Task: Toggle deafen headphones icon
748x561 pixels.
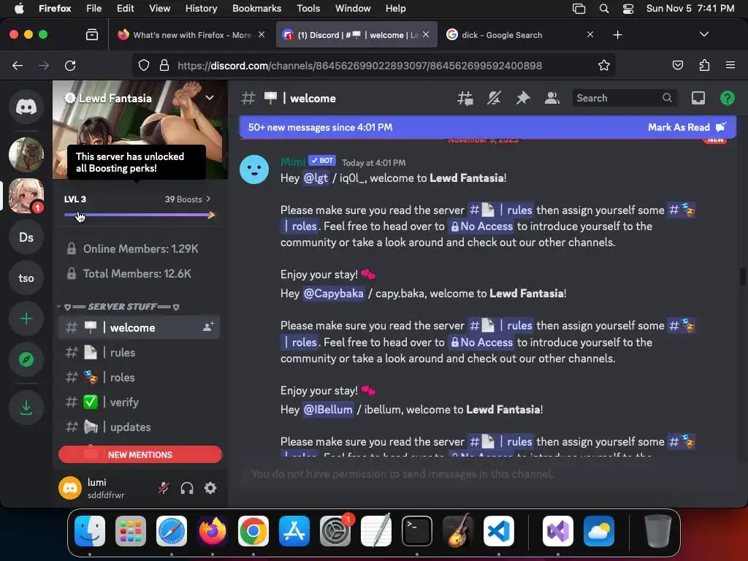Action: [187, 488]
